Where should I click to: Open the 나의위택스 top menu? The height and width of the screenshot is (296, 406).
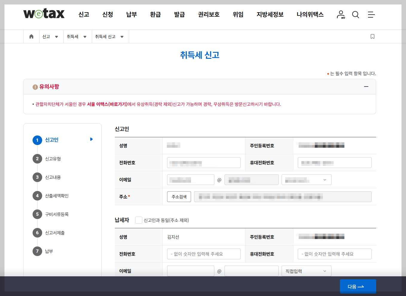point(310,14)
